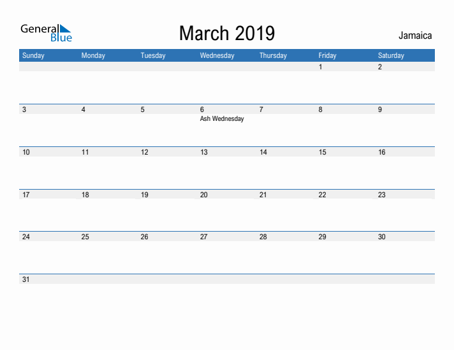The image size is (454, 350).
Task: Click the General Blue logo
Action: tap(46, 33)
